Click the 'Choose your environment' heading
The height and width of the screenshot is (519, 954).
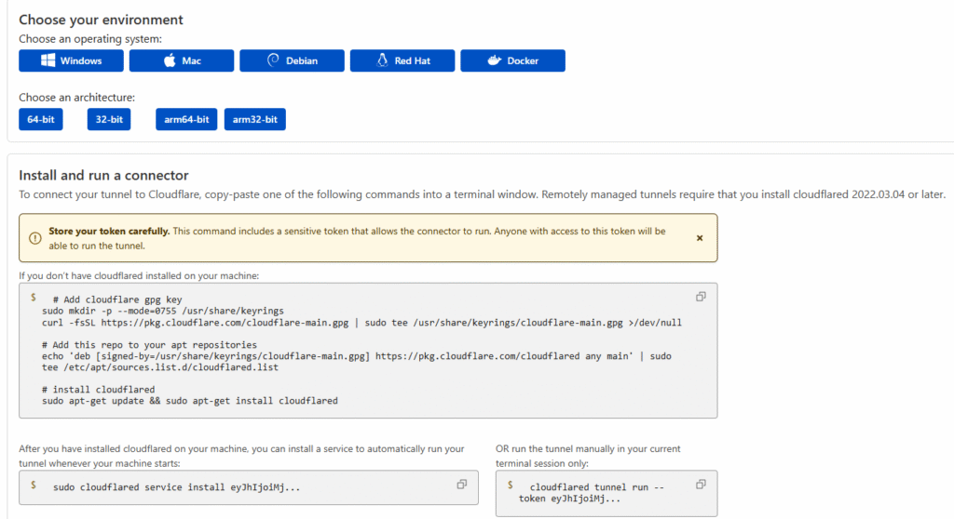pos(101,20)
